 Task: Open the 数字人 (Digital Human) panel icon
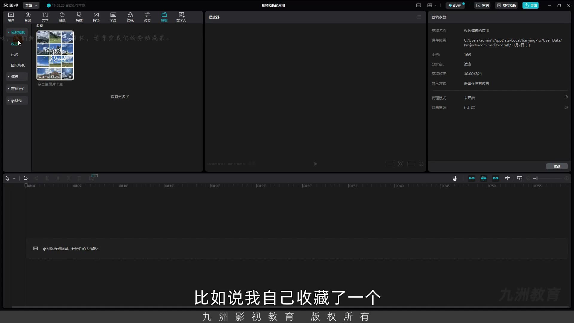point(181,17)
